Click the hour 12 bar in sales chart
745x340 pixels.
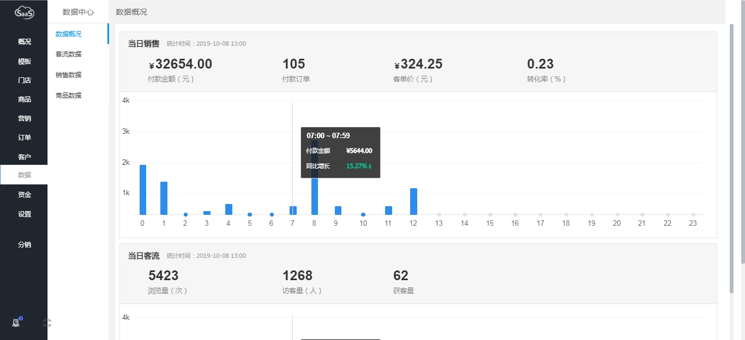coord(413,201)
